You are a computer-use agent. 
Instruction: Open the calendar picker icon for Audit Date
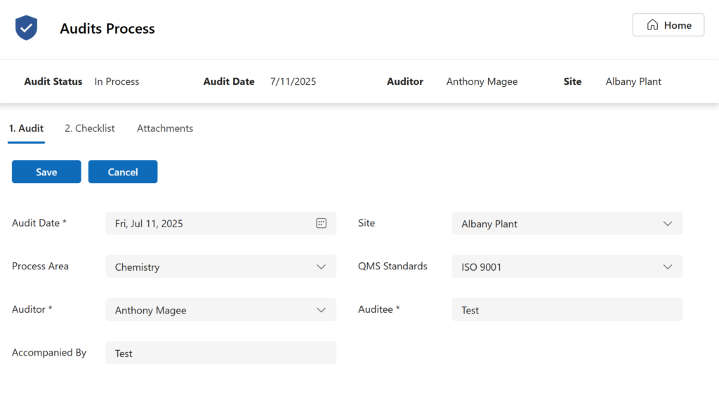[321, 223]
